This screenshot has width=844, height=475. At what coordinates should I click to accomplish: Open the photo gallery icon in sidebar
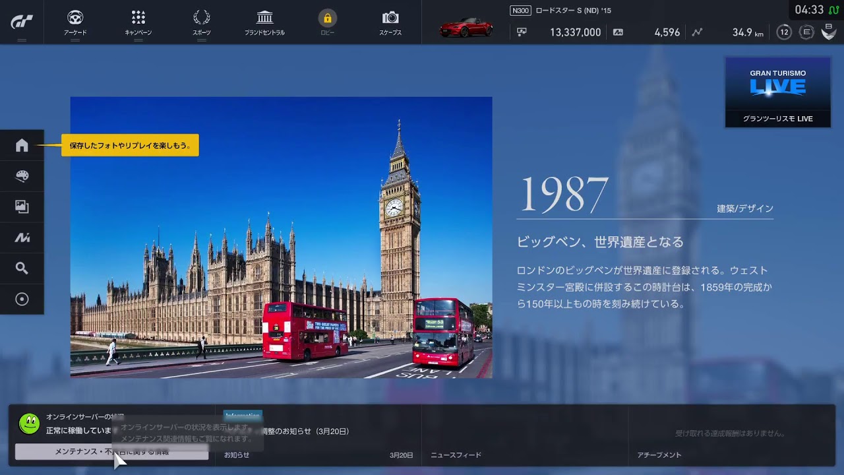(22, 206)
